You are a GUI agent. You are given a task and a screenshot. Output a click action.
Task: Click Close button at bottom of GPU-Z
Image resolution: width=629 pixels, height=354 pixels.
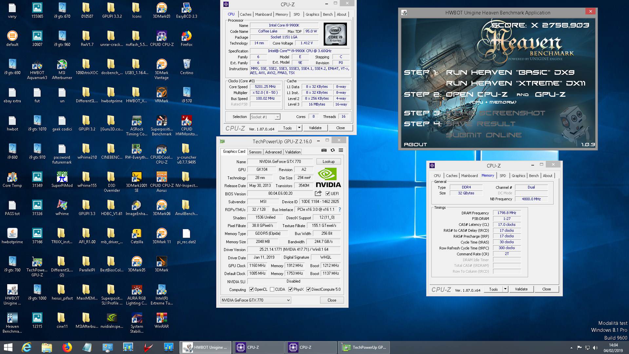pos(332,300)
